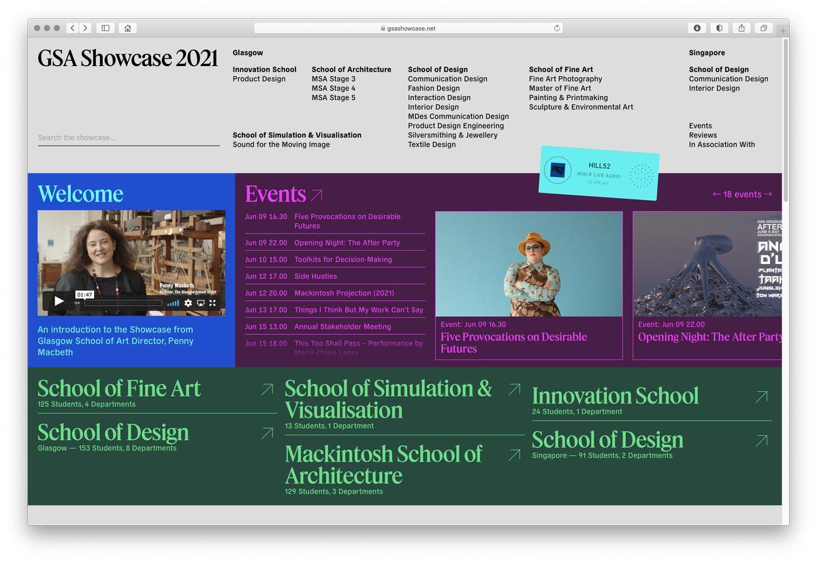Open Glasgow School of Design arrow

[267, 433]
